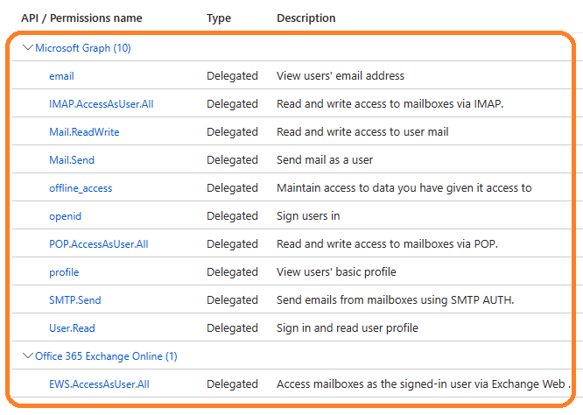Collapse the Office 365 Exchange Online chevron
The width and height of the screenshot is (583, 415).
click(27, 355)
